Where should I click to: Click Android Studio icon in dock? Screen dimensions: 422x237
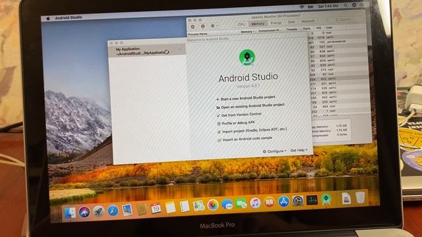tap(326, 199)
